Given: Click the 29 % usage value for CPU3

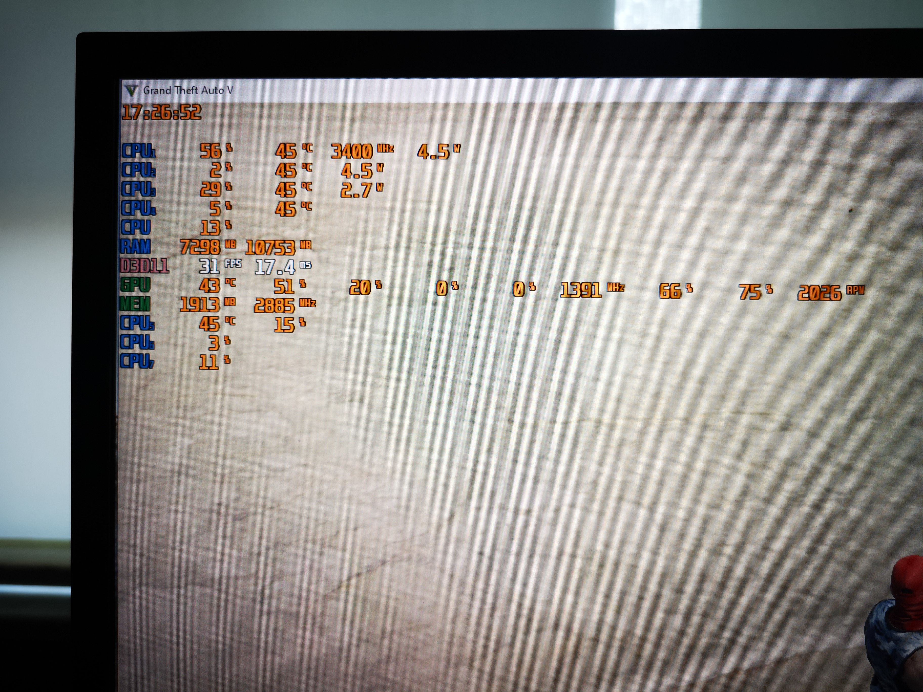Looking at the screenshot, I should 216,190.
